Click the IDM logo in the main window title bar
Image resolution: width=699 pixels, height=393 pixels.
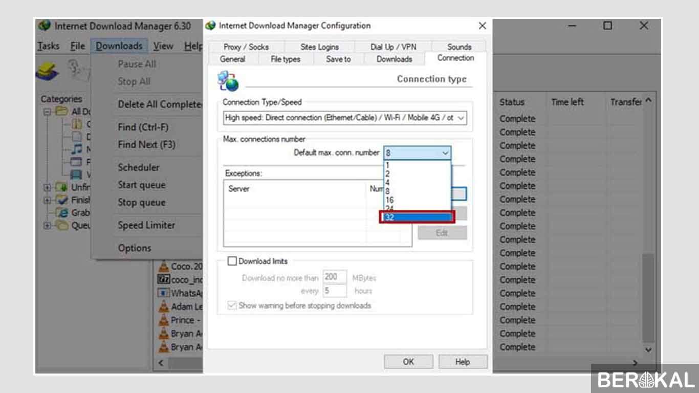click(x=45, y=26)
